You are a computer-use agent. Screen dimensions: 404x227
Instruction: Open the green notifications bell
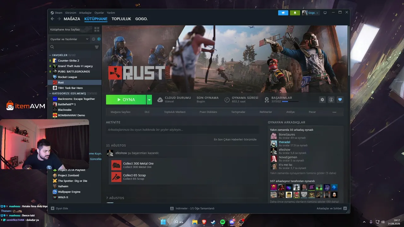click(x=295, y=13)
